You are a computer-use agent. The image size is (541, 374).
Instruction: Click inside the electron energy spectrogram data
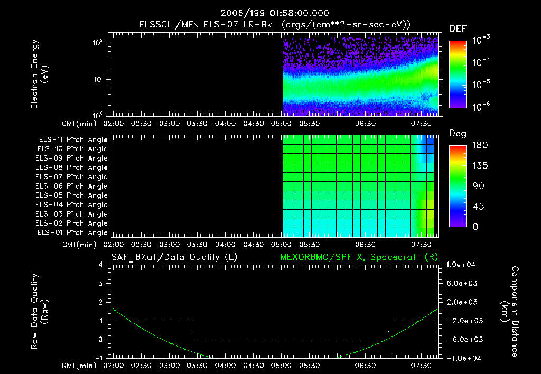(360, 77)
